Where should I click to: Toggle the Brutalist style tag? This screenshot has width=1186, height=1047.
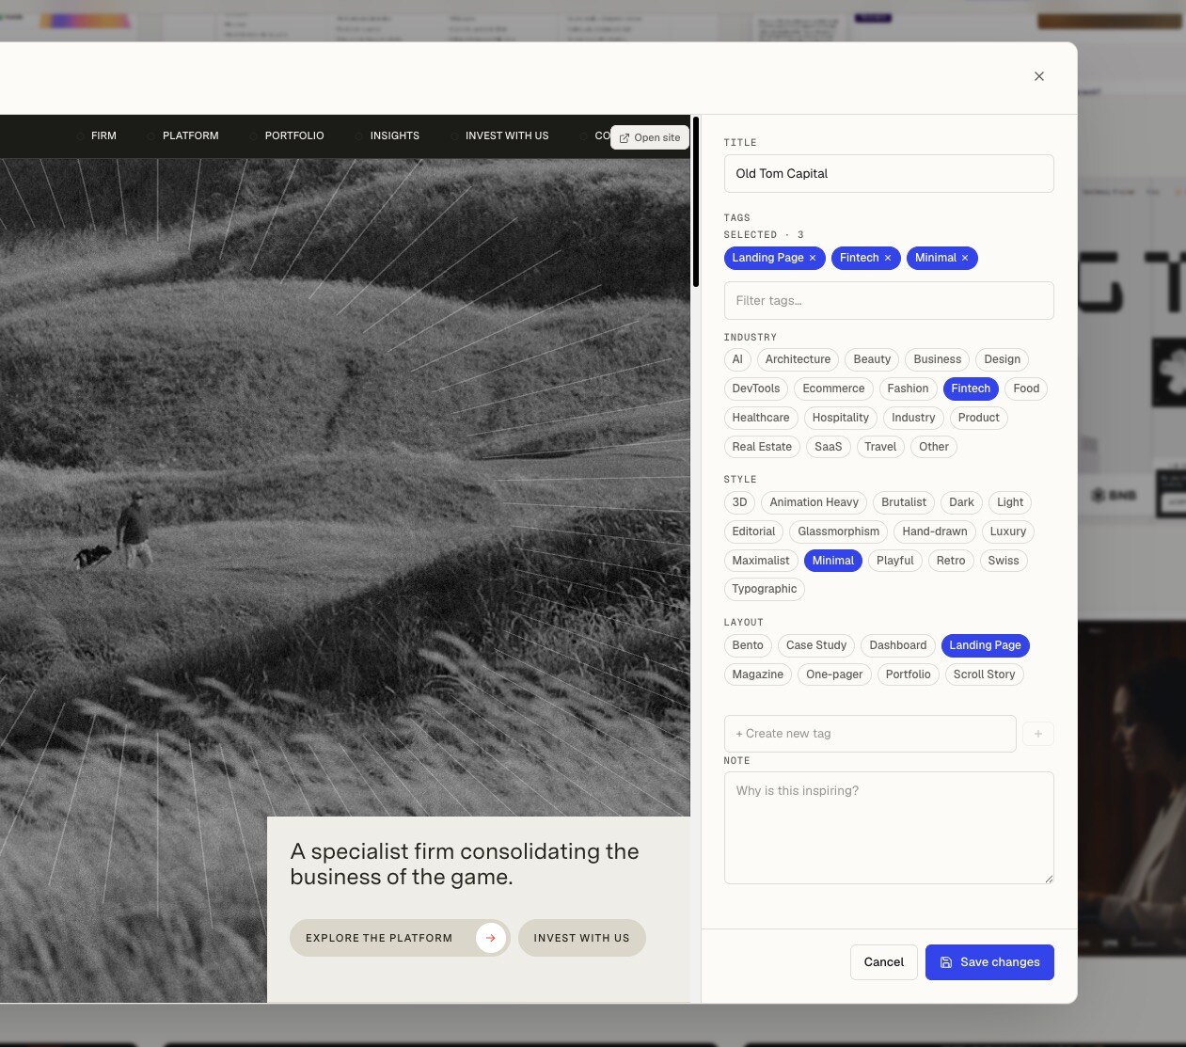[x=904, y=502]
